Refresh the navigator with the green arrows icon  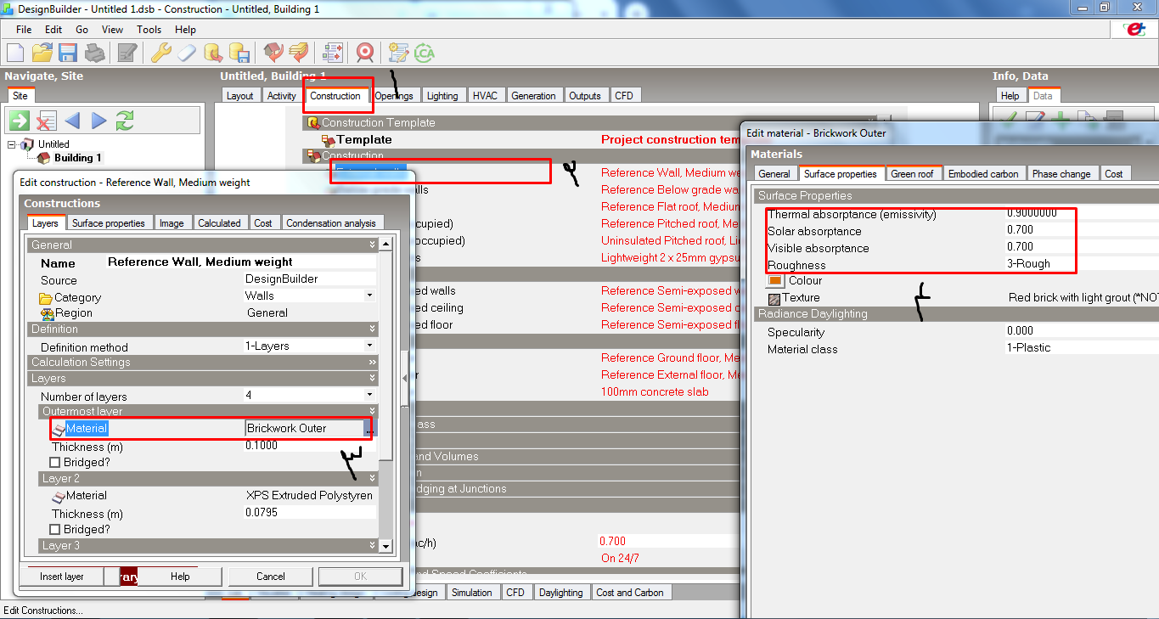[125, 120]
